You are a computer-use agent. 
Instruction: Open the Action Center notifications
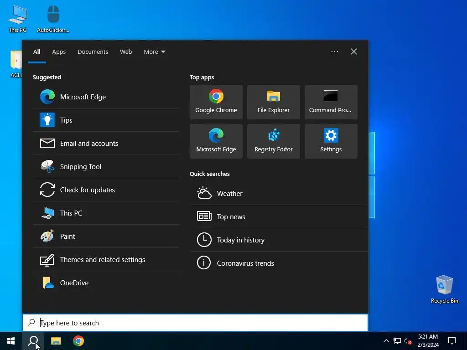point(452,341)
